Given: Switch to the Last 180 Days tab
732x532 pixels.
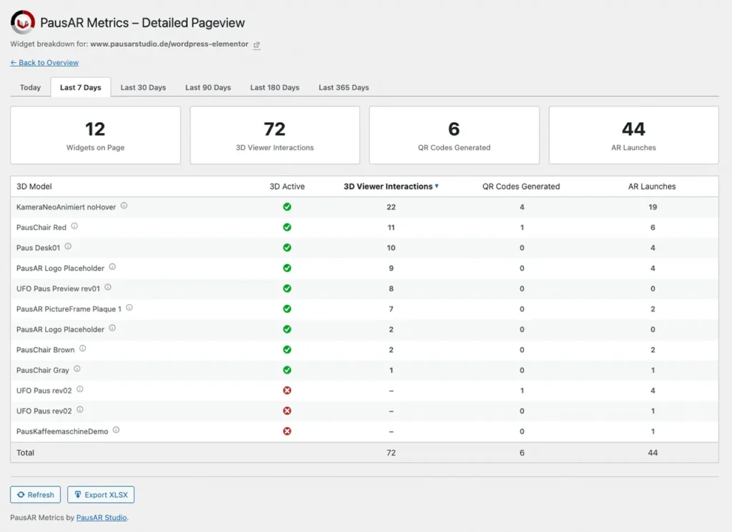Looking at the screenshot, I should 275,88.
